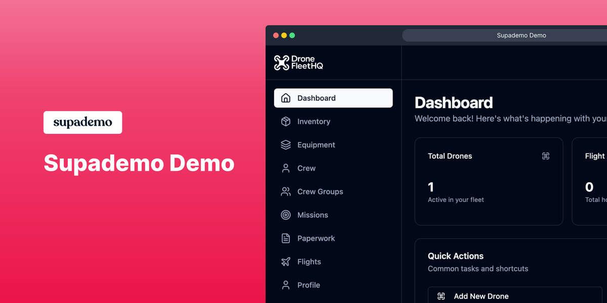
Task: Click the Paperwork document icon
Action: (286, 238)
